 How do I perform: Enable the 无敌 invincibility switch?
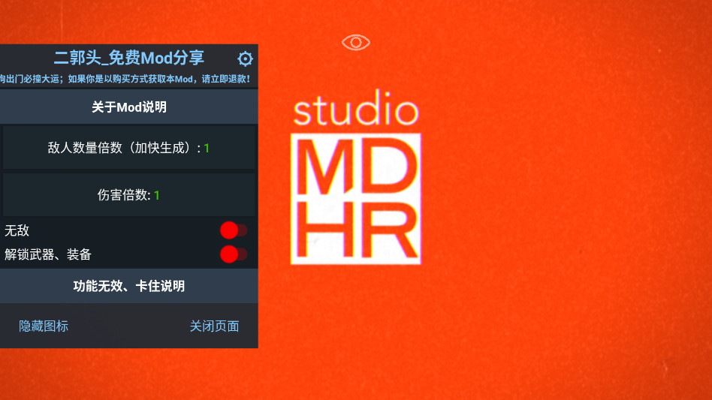click(233, 230)
